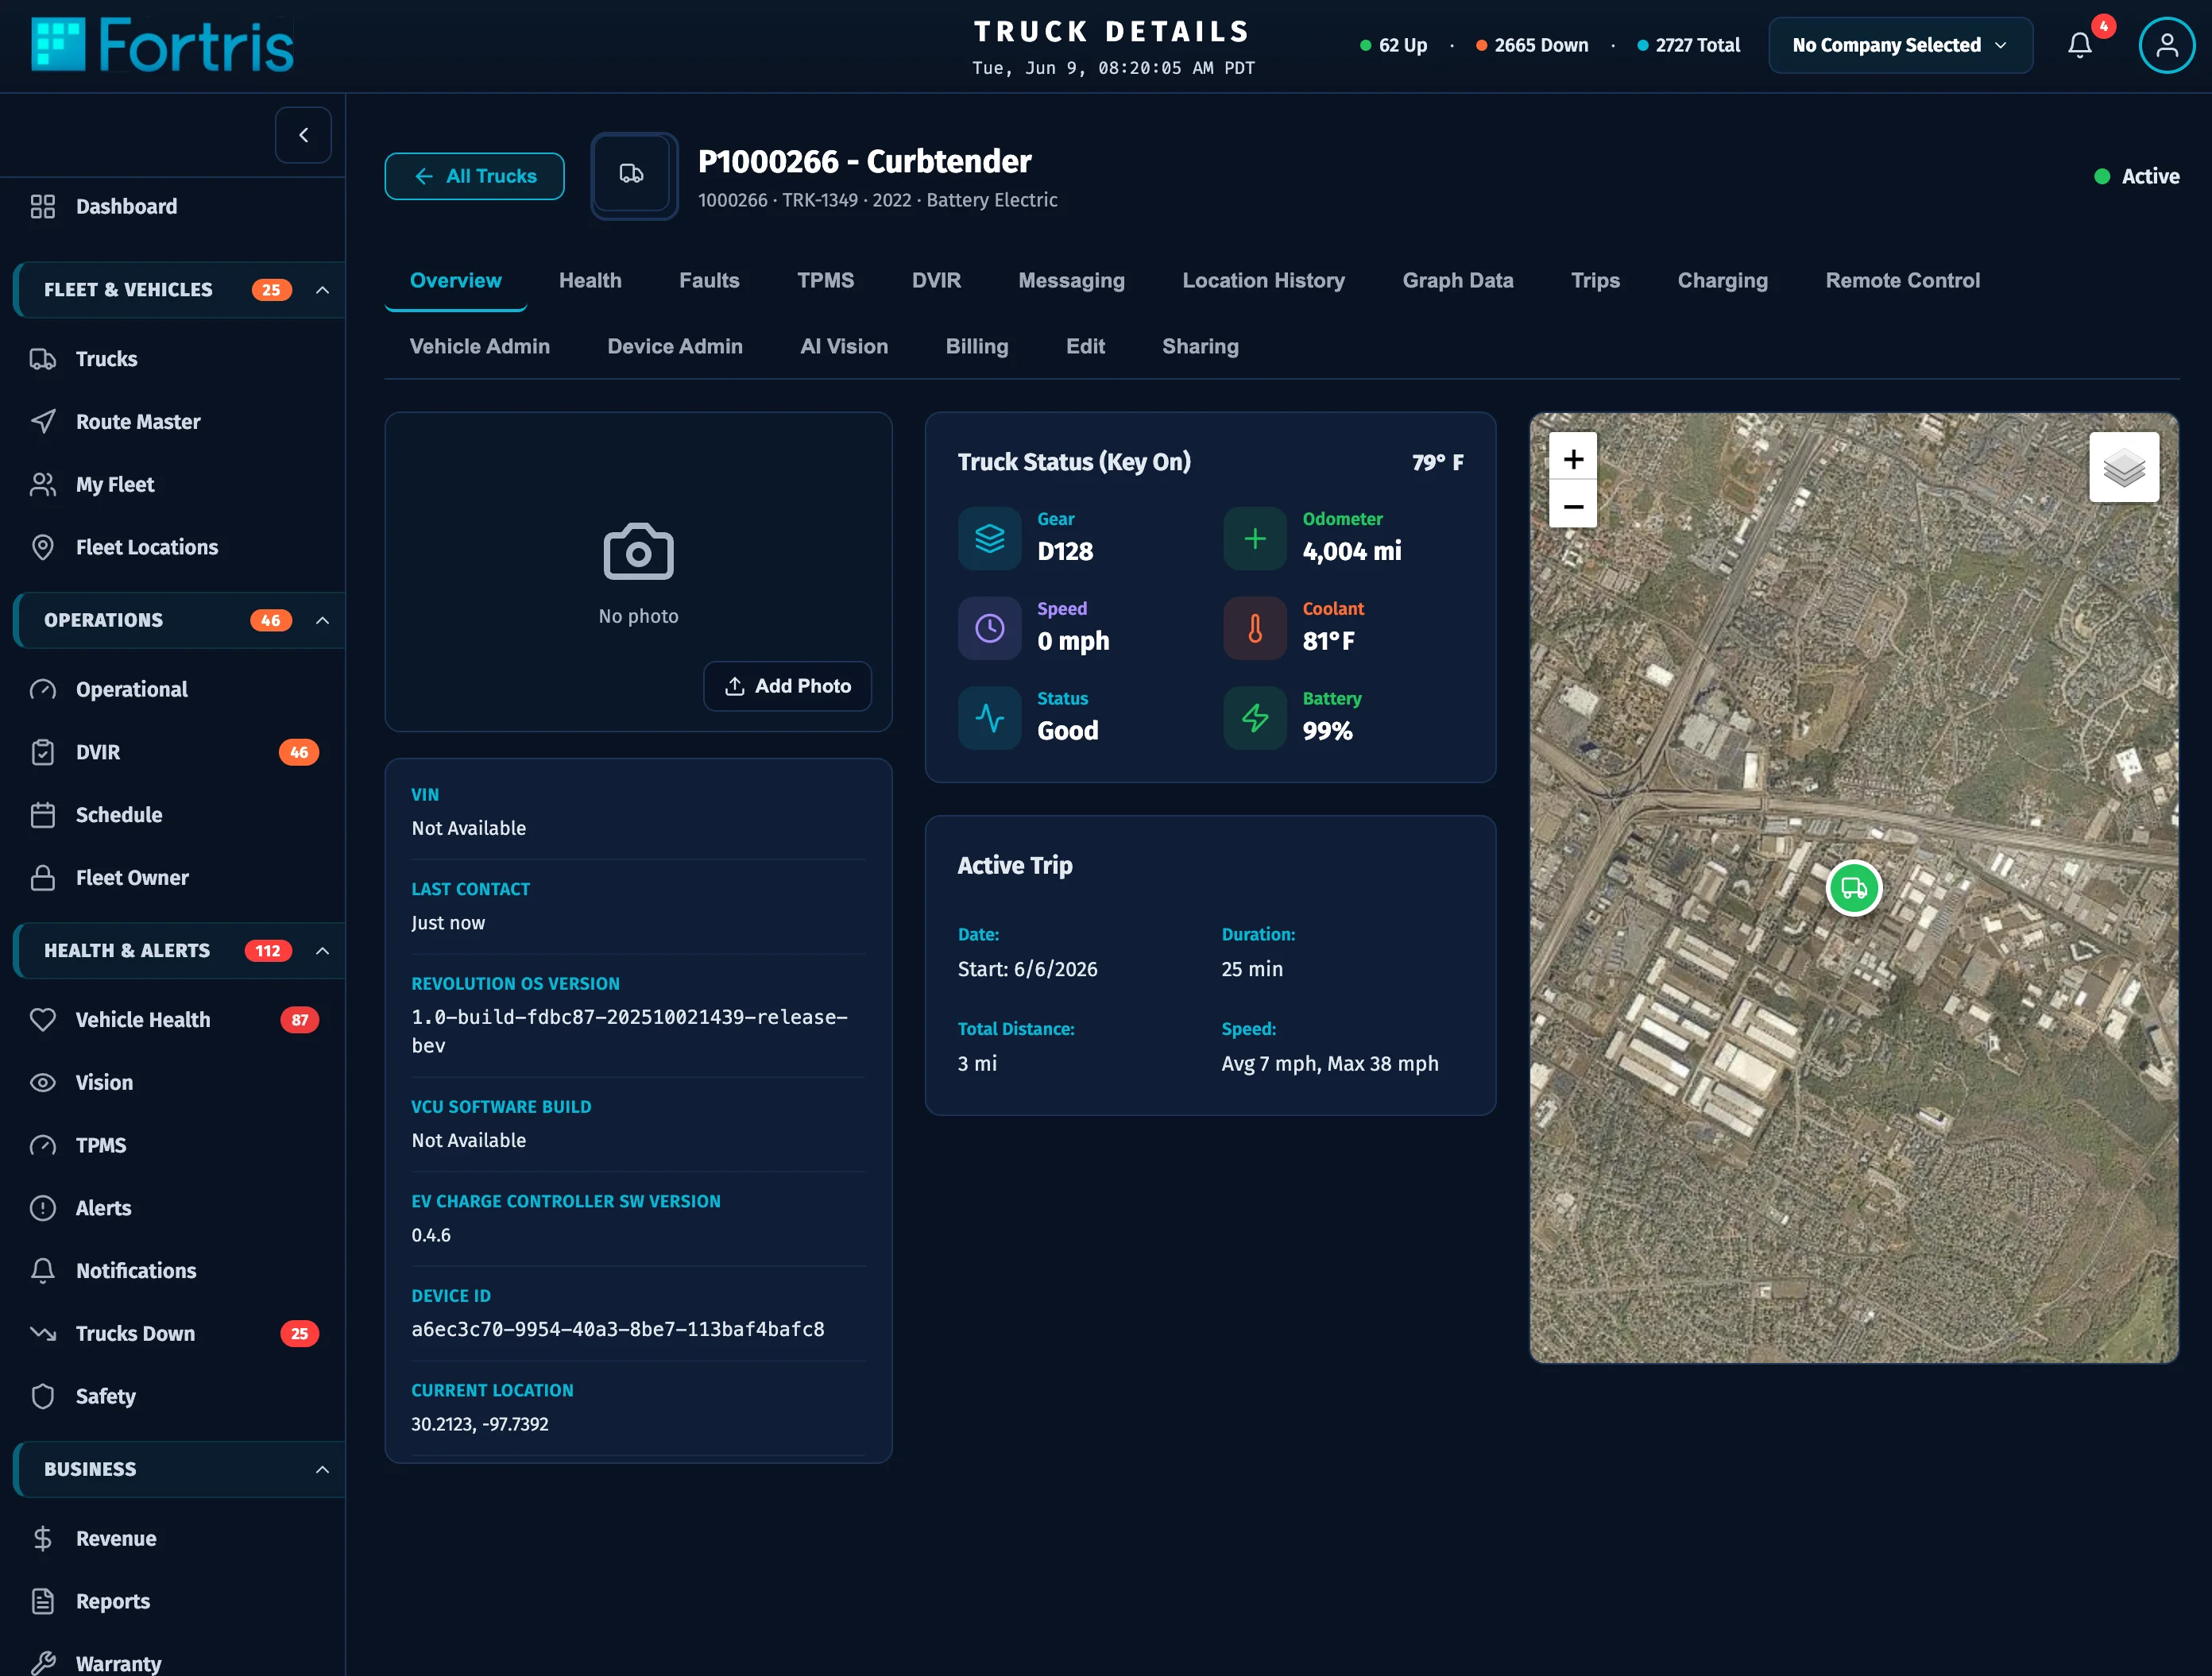The height and width of the screenshot is (1676, 2212).
Task: Click the green truck marker on map
Action: point(1854,888)
